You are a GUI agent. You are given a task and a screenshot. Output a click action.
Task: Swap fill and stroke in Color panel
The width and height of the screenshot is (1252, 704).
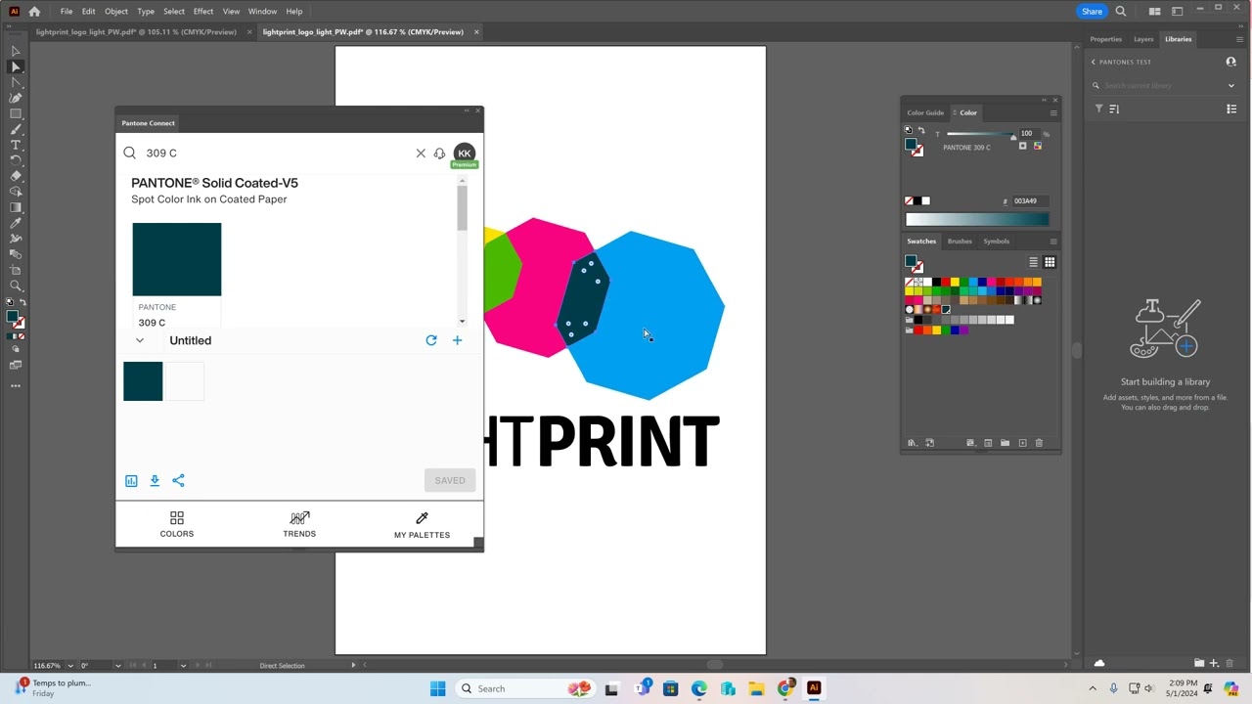tap(921, 130)
